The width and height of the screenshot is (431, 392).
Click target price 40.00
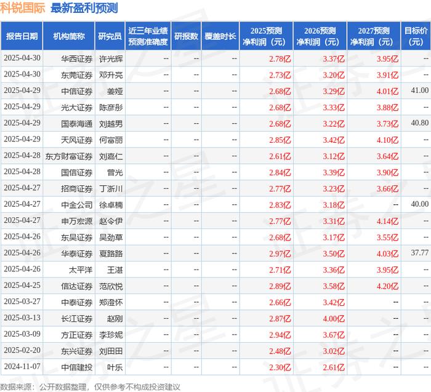point(420,204)
